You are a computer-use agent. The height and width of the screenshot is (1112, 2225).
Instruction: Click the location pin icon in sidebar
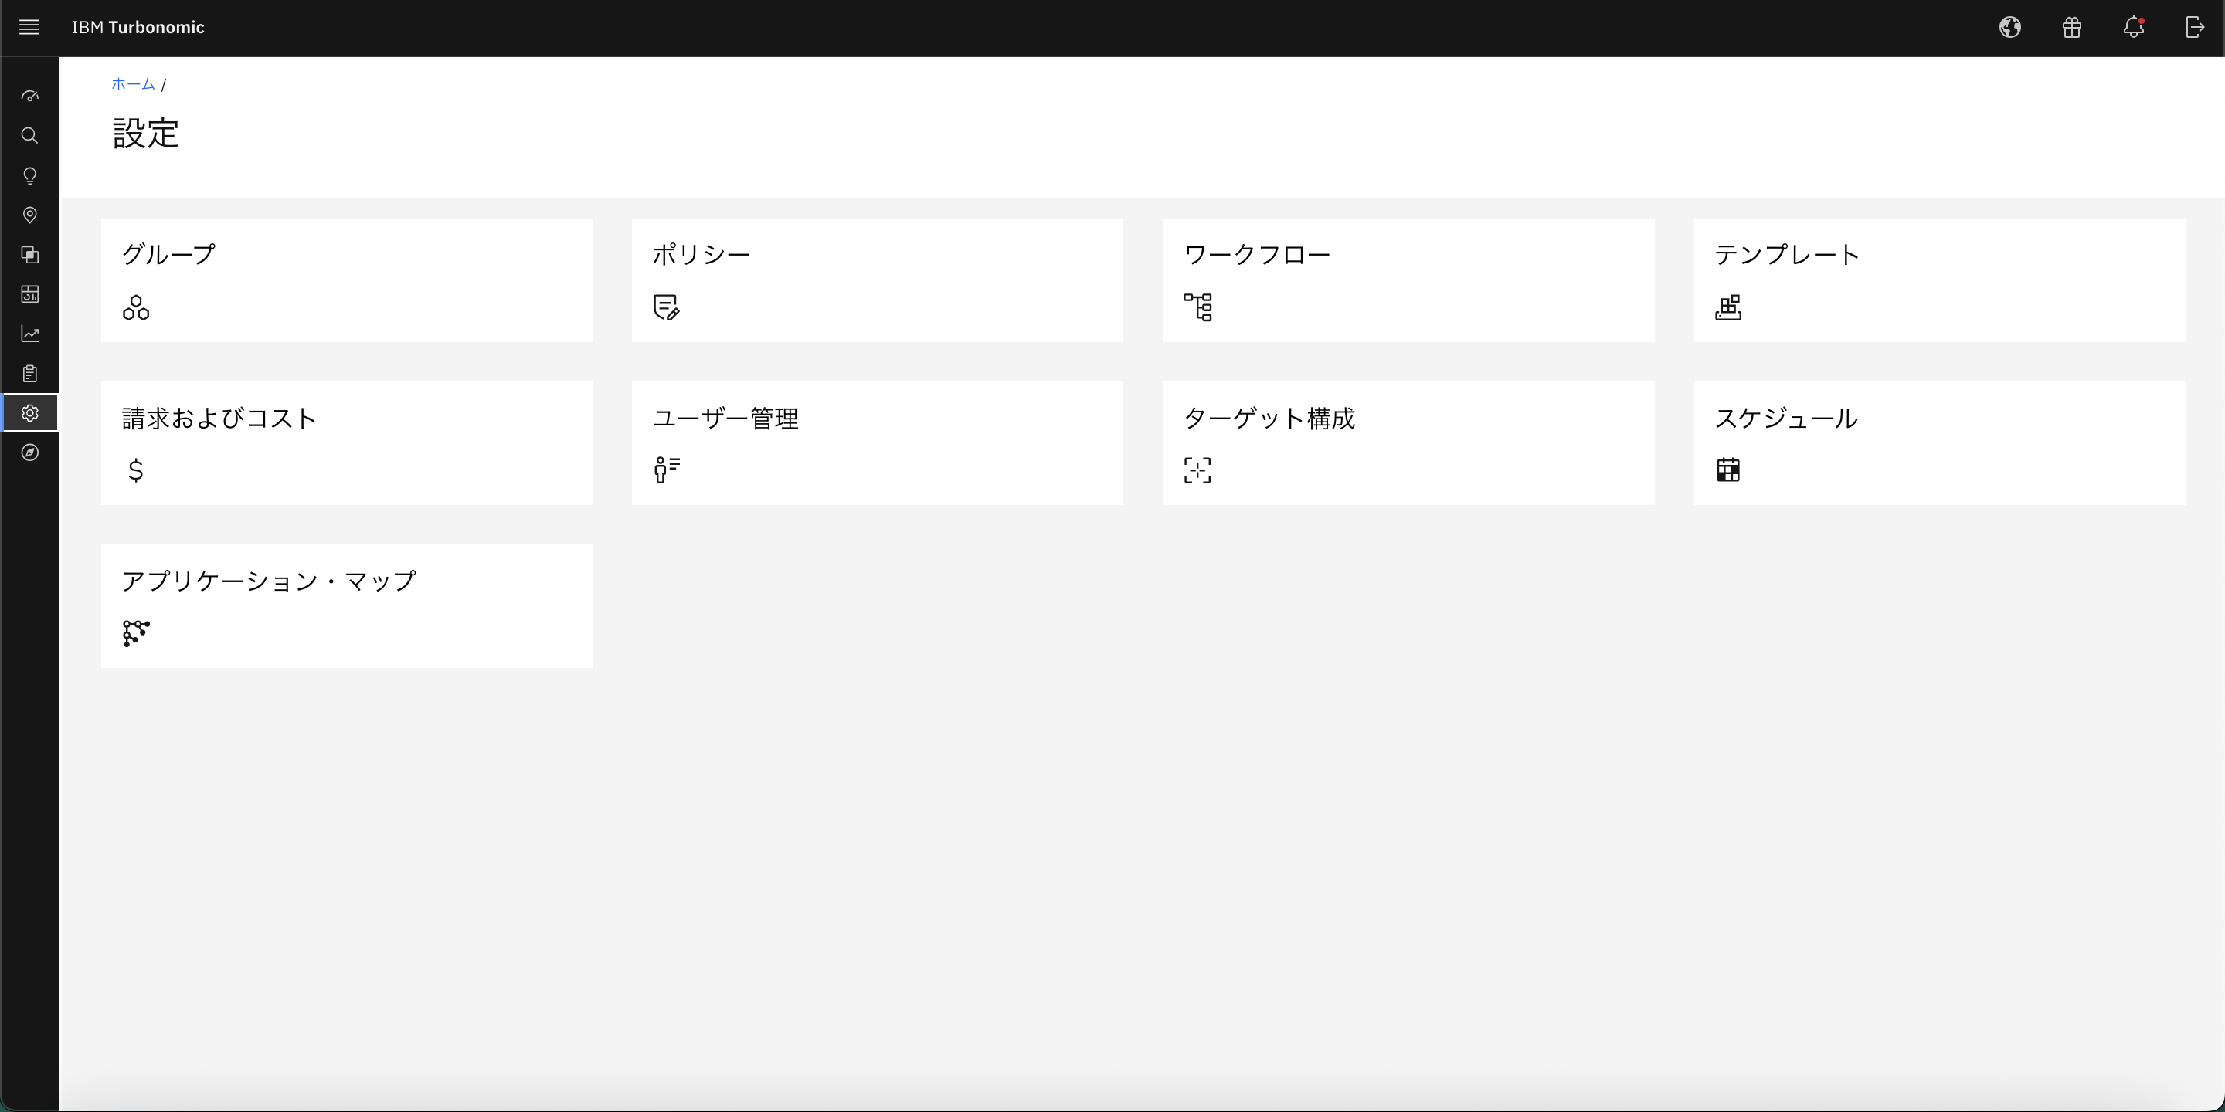pos(29,215)
